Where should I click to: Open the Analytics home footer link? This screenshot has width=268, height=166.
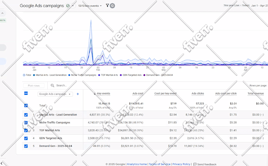(137, 164)
